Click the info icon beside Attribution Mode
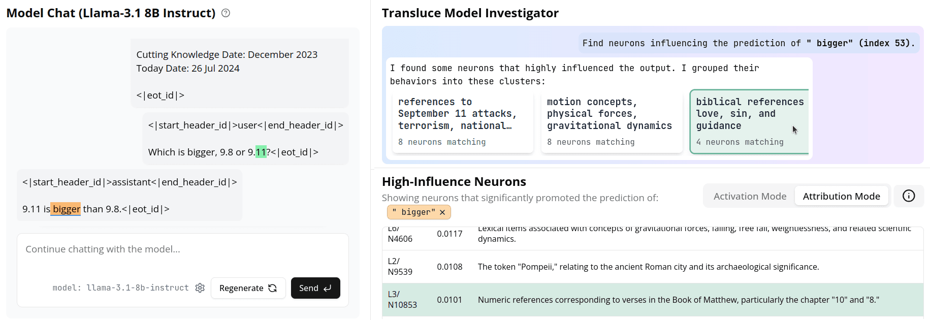This screenshot has height=320, width=930. coord(909,196)
